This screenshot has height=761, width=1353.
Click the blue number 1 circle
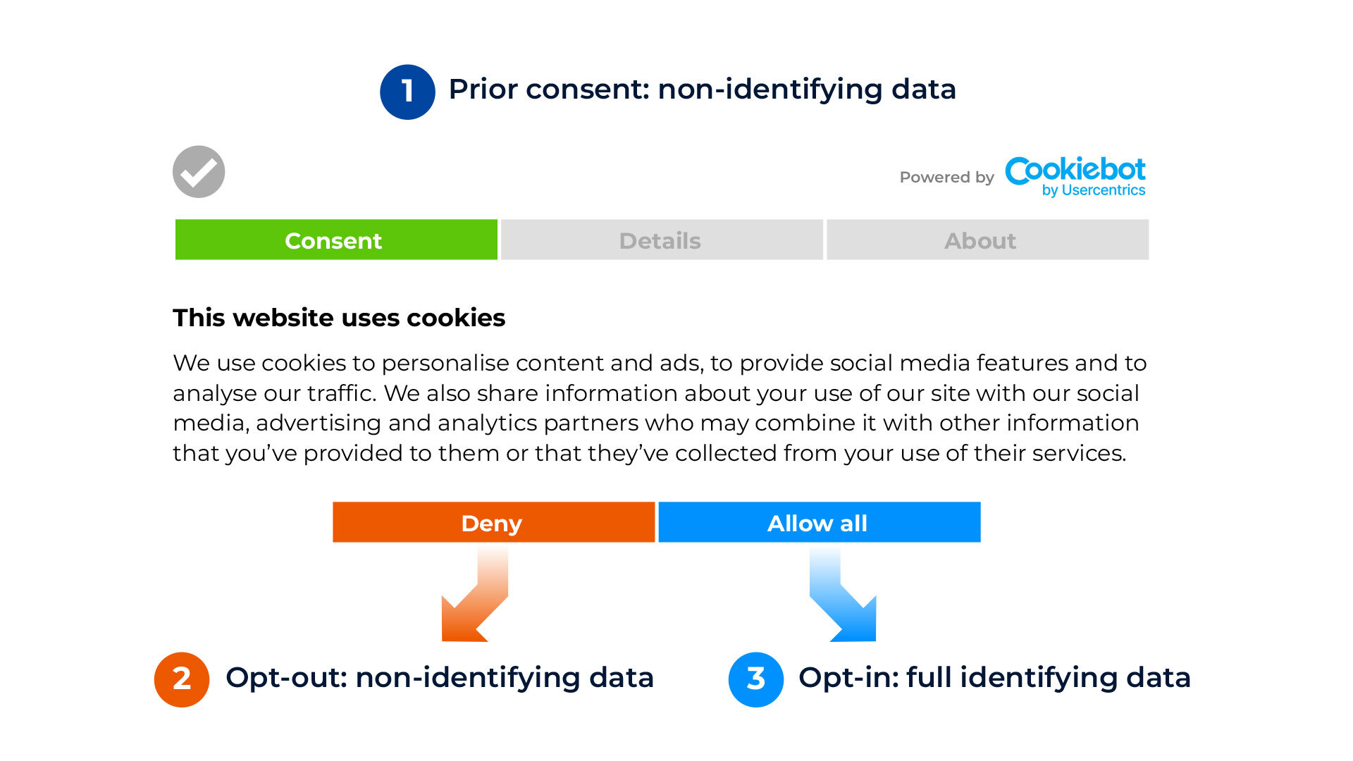(x=407, y=92)
